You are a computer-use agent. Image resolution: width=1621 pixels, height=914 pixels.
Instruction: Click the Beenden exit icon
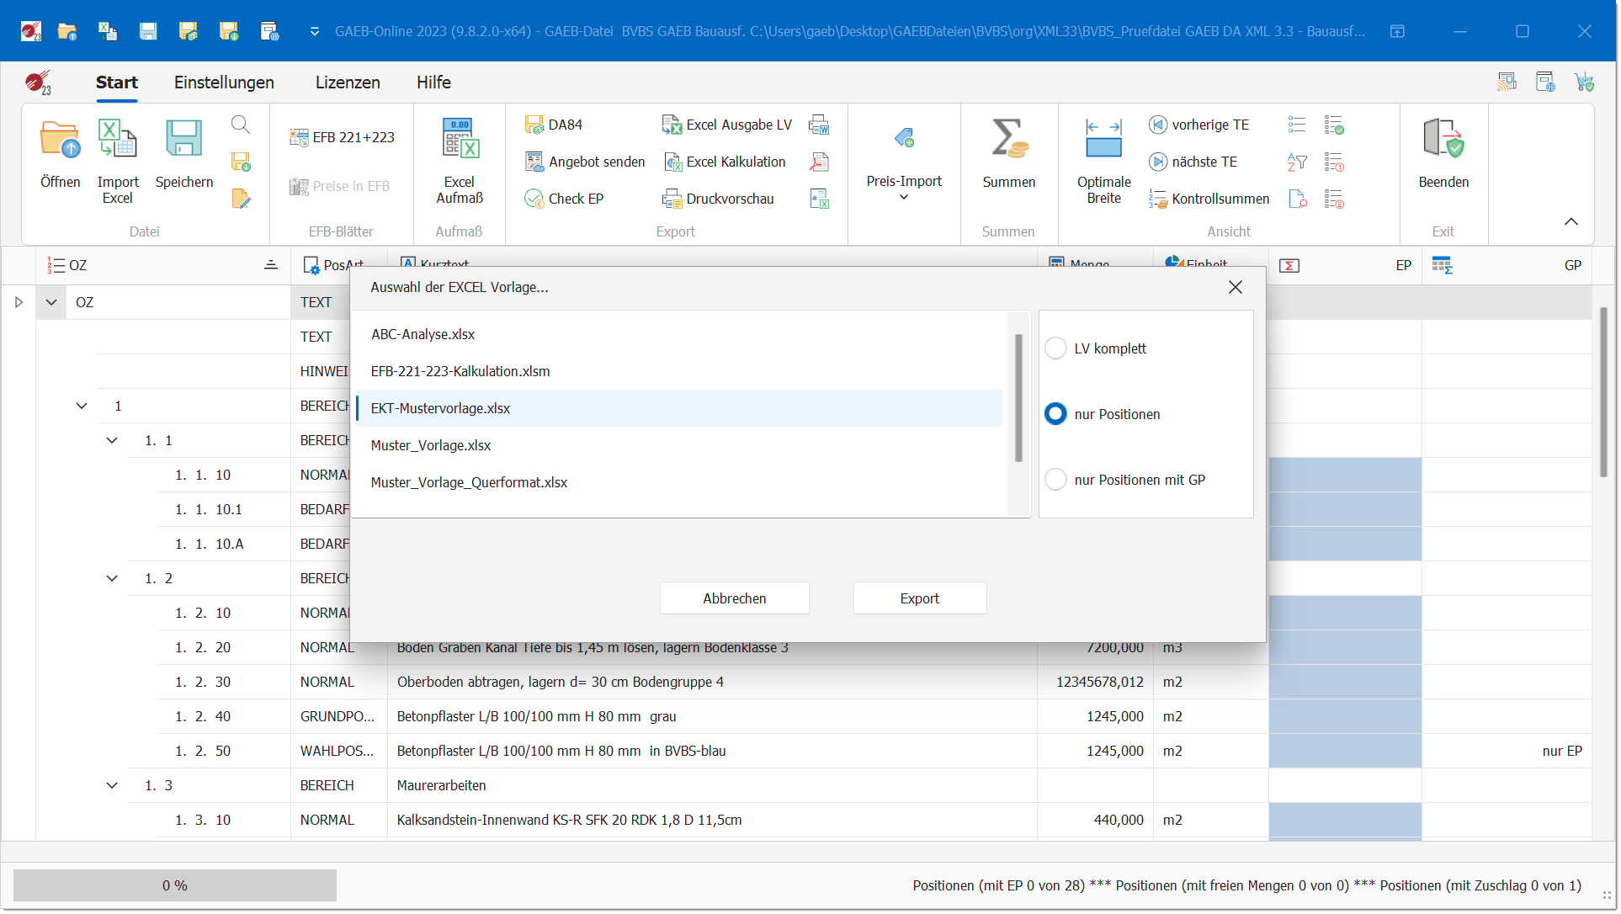[1443, 140]
